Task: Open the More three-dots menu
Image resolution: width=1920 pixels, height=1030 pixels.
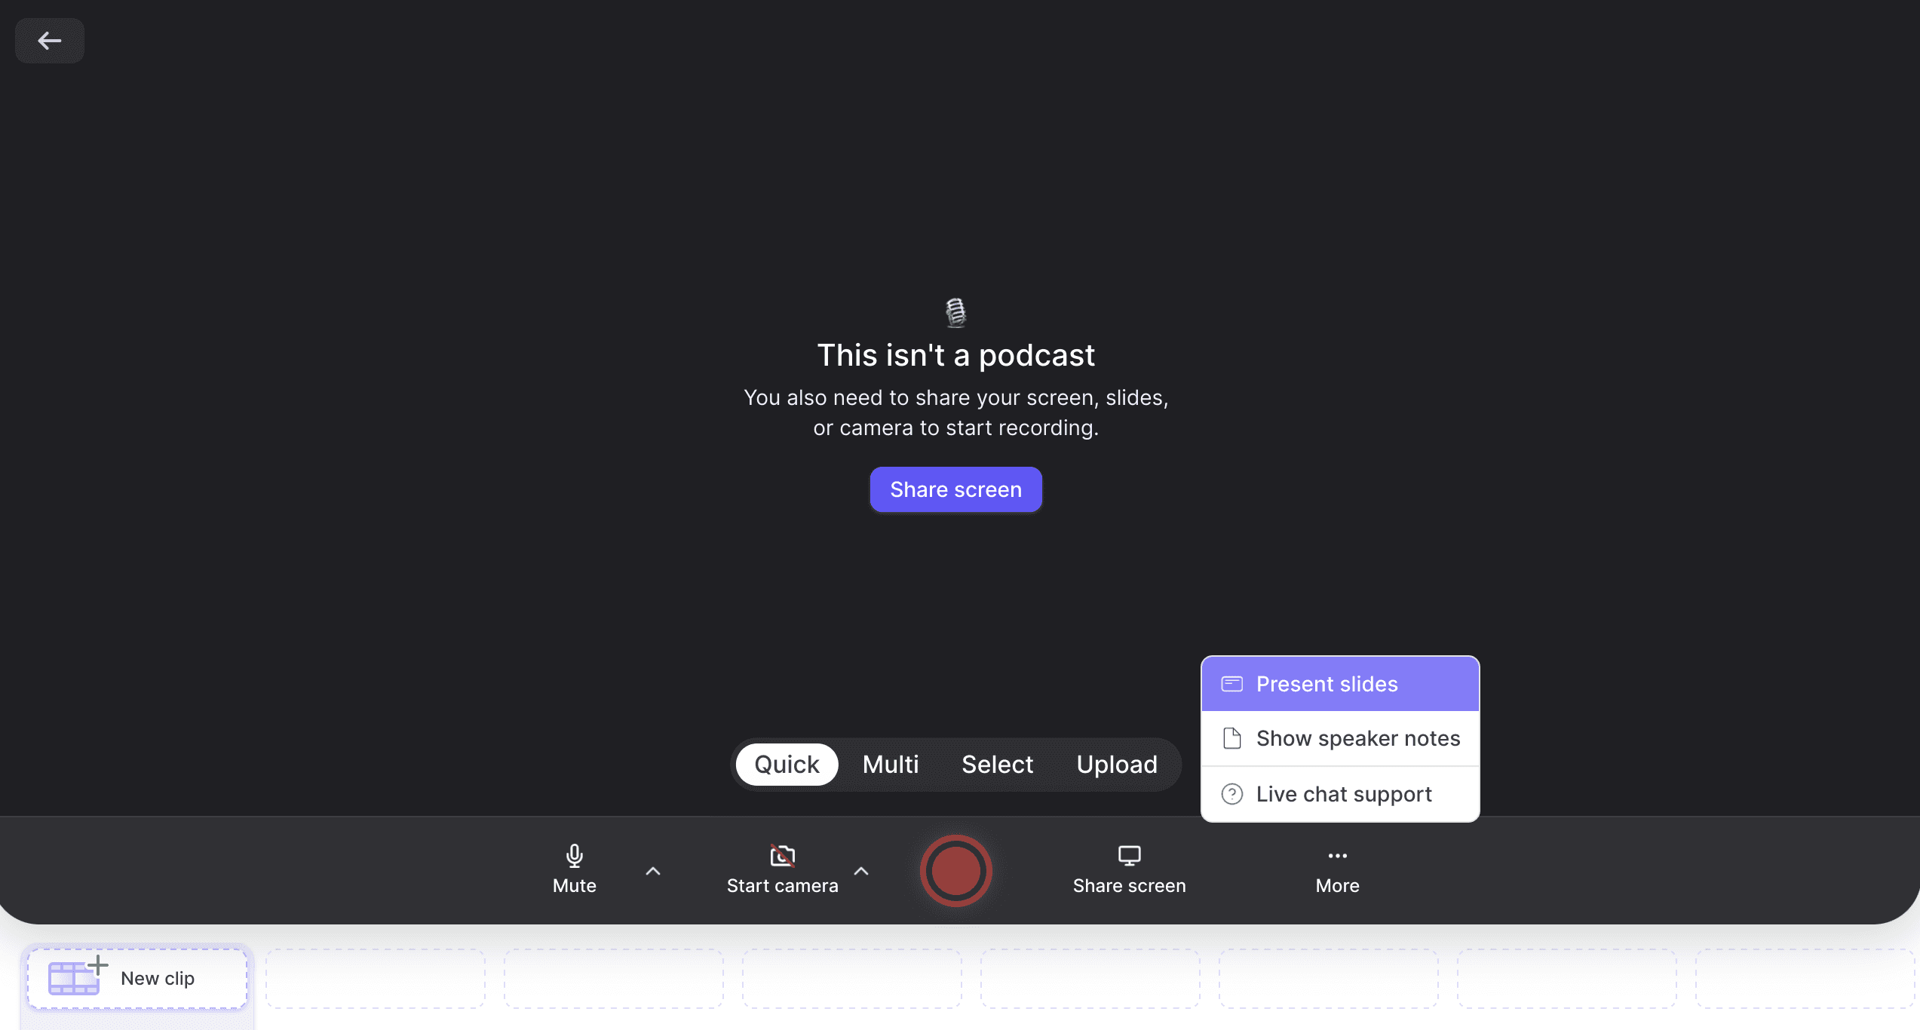Action: 1337,869
